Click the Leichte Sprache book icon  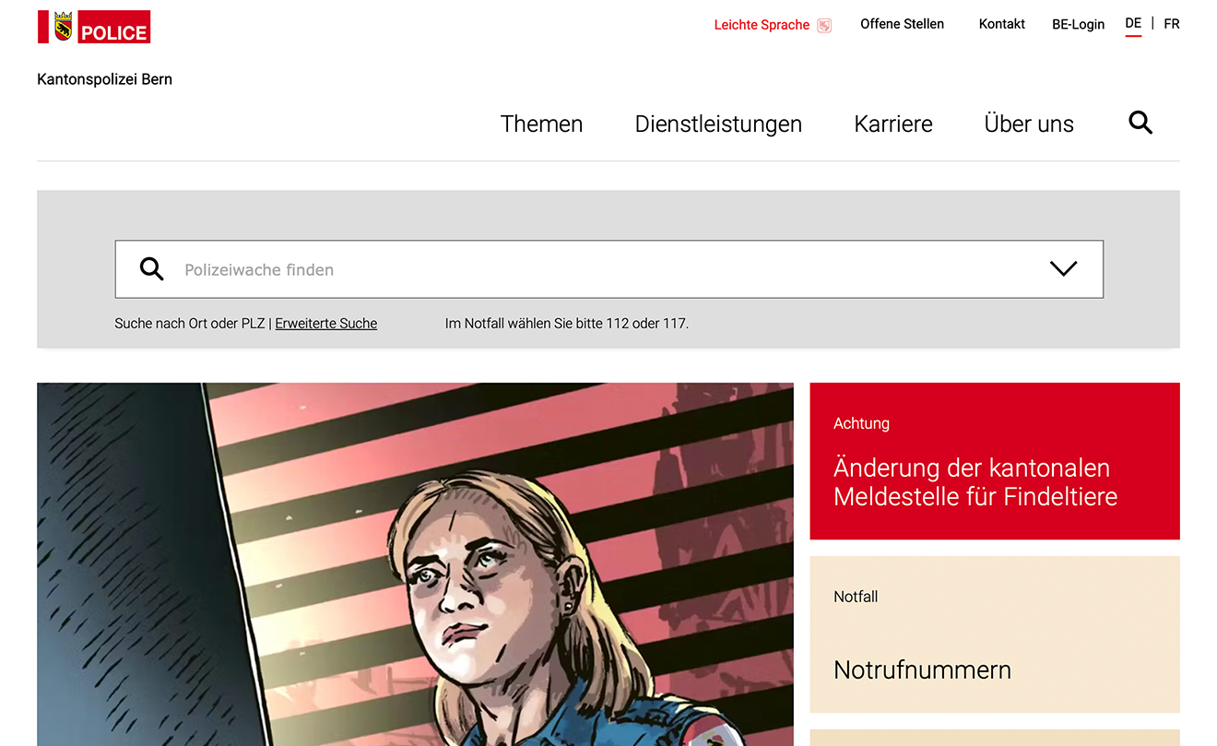824,25
